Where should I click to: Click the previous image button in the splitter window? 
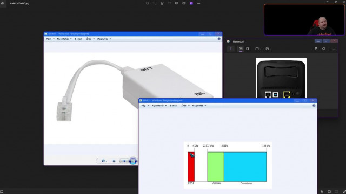(124, 161)
